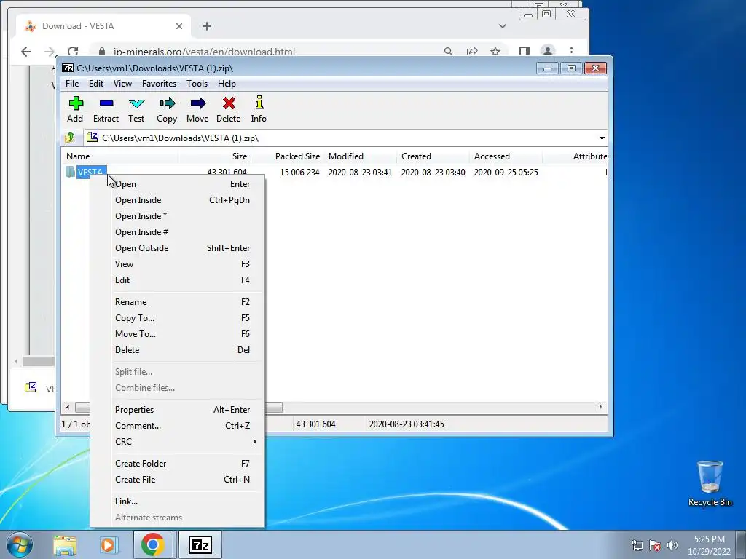Click the 7-Zip taskbar button
The width and height of the screenshot is (746, 559).
click(x=200, y=544)
